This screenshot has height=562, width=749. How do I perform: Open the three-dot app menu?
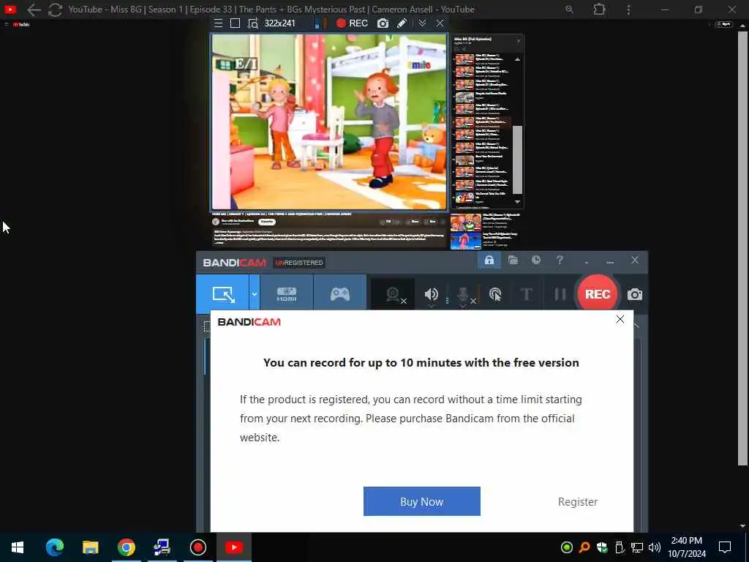pos(628,10)
